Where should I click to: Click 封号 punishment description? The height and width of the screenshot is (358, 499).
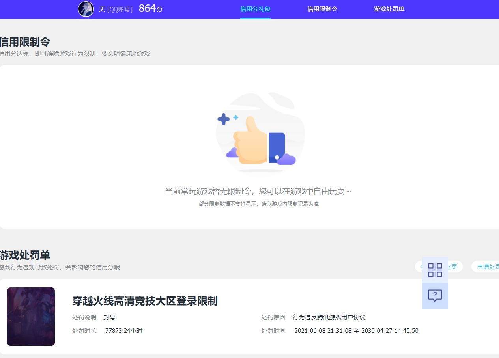tap(110, 317)
